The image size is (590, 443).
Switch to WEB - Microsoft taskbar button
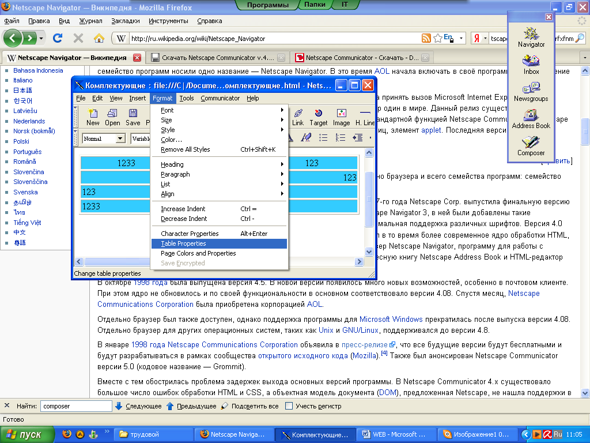point(396,435)
